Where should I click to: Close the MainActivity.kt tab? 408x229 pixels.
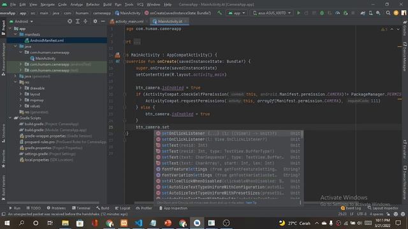pyautogui.click(x=186, y=22)
